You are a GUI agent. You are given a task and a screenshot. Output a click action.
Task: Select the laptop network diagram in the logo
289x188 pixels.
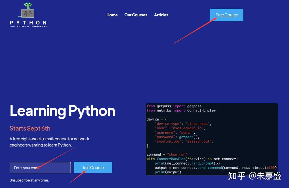pyautogui.click(x=27, y=13)
